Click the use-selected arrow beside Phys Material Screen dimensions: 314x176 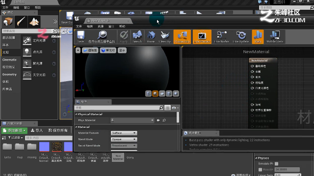pos(158,120)
